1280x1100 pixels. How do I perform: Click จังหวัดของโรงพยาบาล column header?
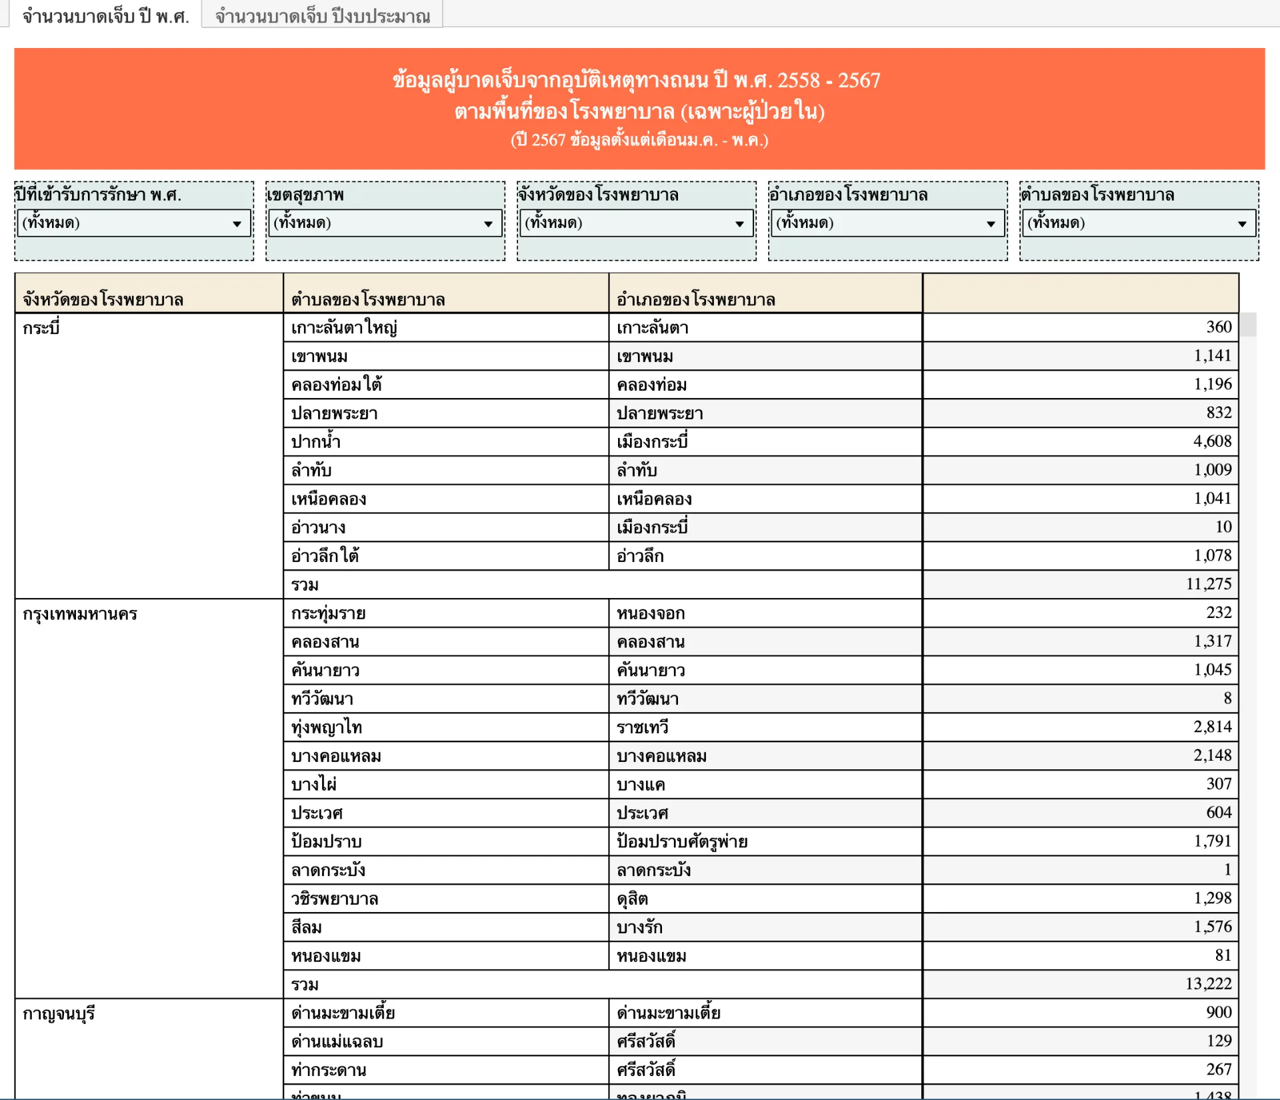coord(149,293)
